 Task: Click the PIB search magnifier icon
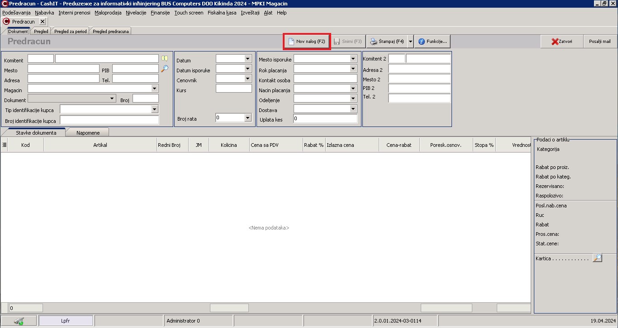[x=165, y=68]
